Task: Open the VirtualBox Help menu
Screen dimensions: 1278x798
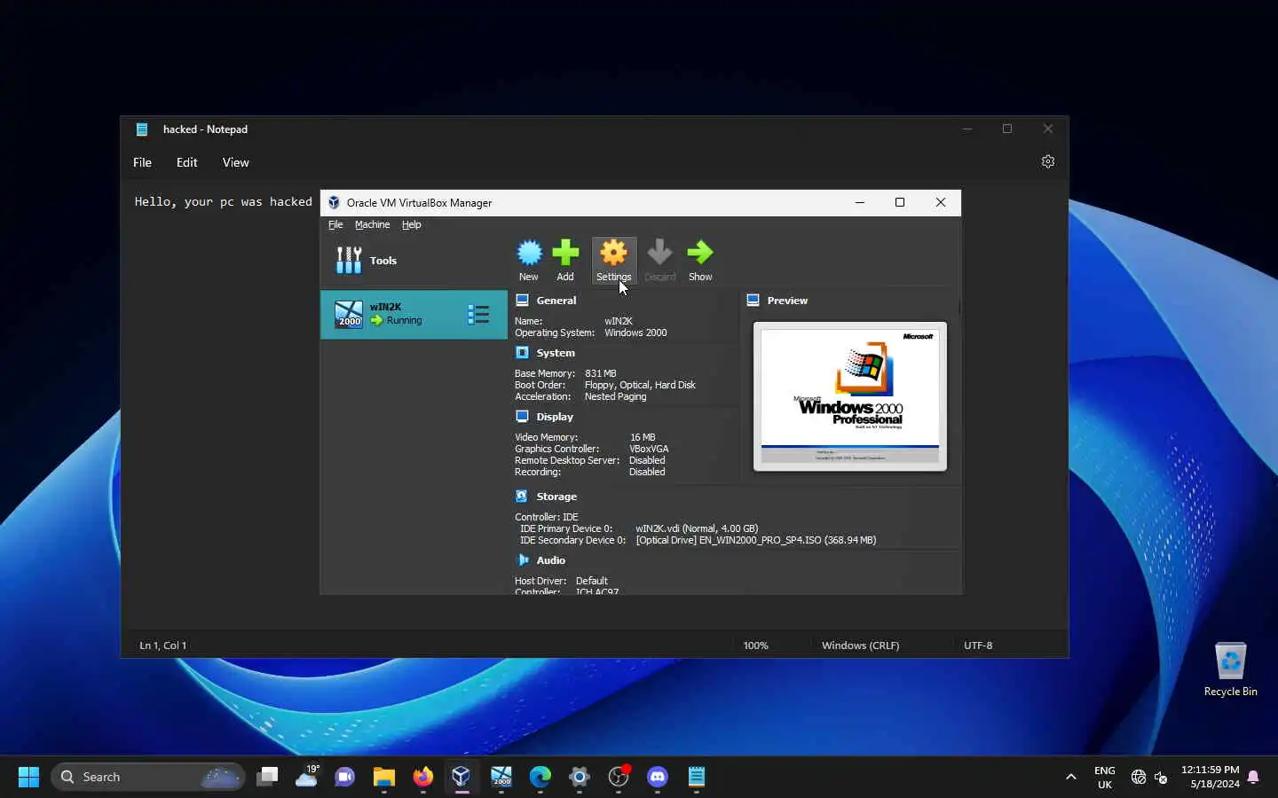Action: (411, 224)
